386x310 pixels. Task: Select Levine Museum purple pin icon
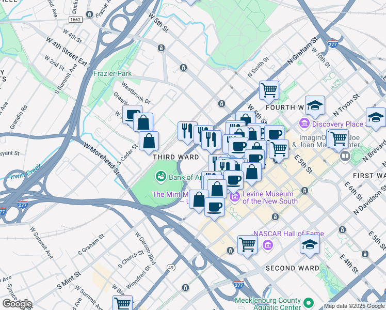tap(235, 197)
